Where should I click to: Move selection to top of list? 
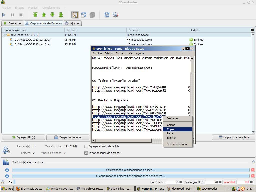[35, 15]
